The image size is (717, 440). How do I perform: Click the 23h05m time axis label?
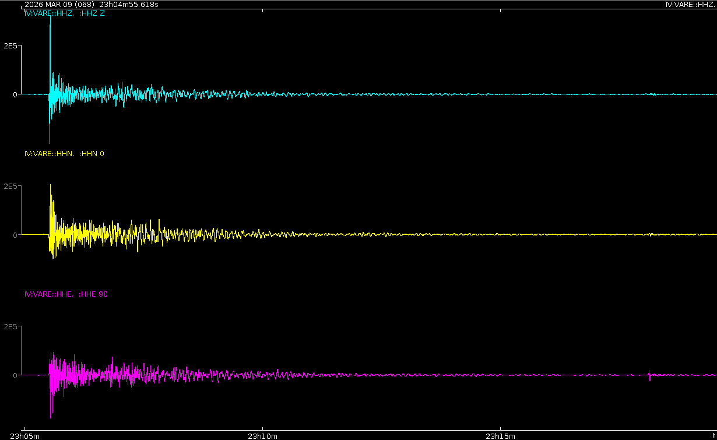click(x=25, y=435)
